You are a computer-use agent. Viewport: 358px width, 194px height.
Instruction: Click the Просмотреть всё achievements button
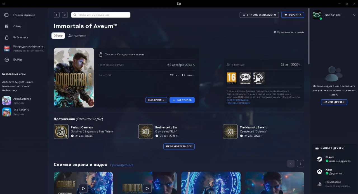(x=179, y=146)
